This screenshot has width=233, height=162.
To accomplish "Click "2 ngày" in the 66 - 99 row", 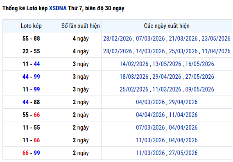I will [x=81, y=153].
